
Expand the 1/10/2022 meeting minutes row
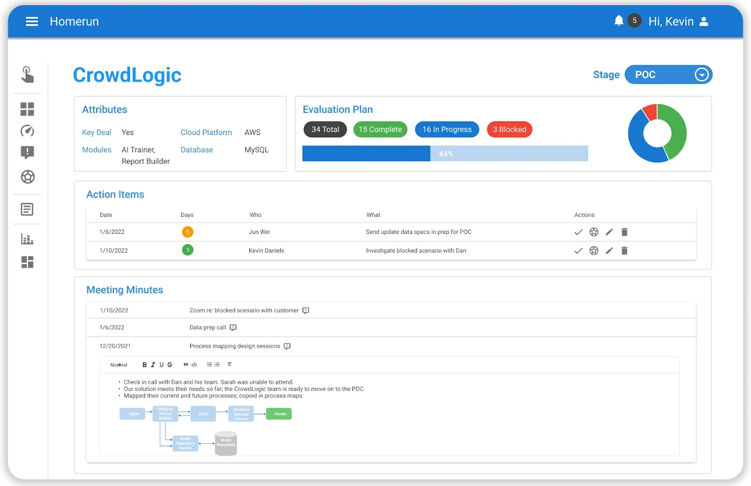(391, 310)
